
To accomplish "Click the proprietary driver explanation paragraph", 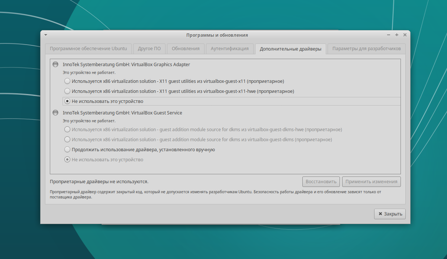I will coord(216,195).
